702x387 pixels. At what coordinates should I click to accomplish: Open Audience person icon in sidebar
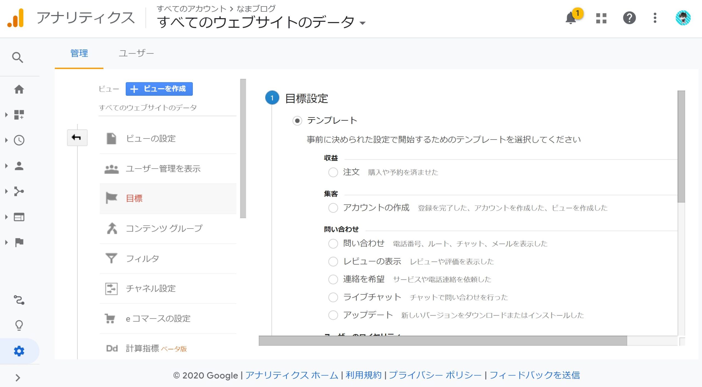tap(19, 166)
